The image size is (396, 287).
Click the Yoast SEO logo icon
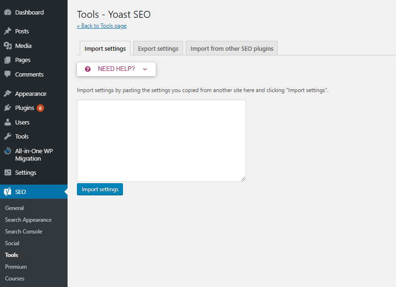point(8,192)
